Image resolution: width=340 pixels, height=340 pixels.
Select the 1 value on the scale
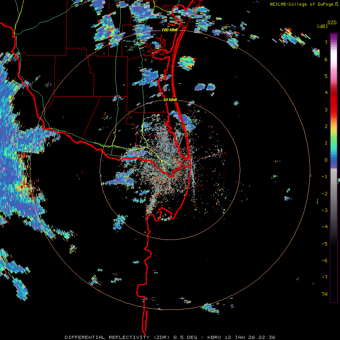tap(326, 143)
